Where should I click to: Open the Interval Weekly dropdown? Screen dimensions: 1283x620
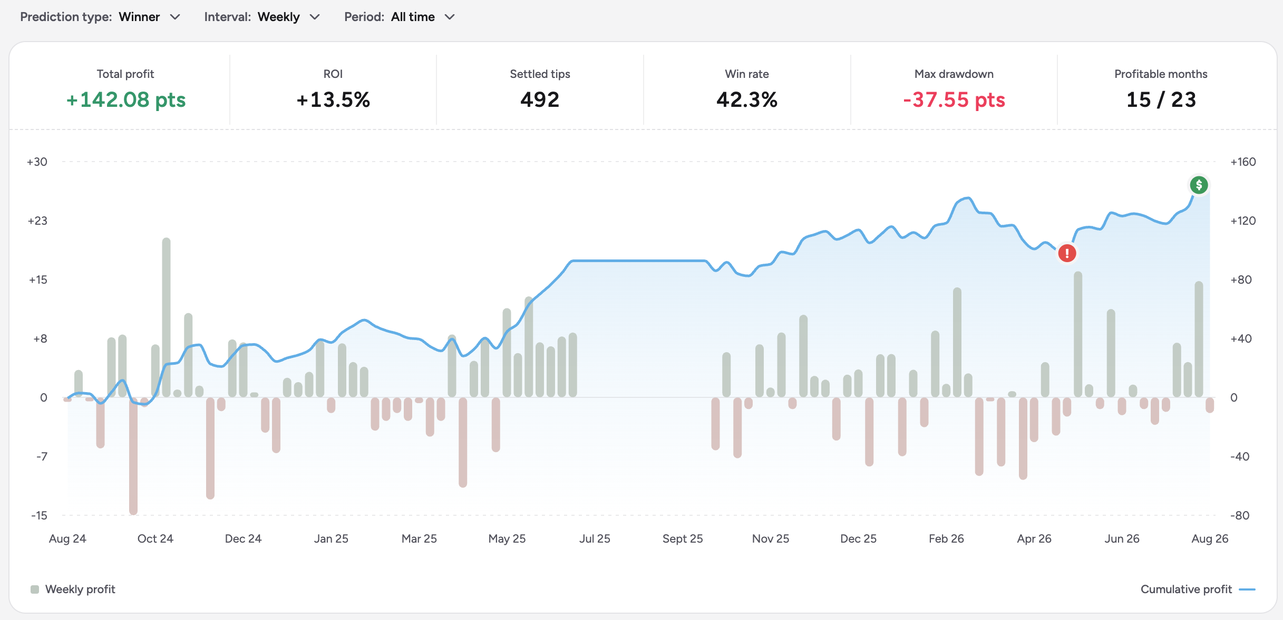(262, 17)
